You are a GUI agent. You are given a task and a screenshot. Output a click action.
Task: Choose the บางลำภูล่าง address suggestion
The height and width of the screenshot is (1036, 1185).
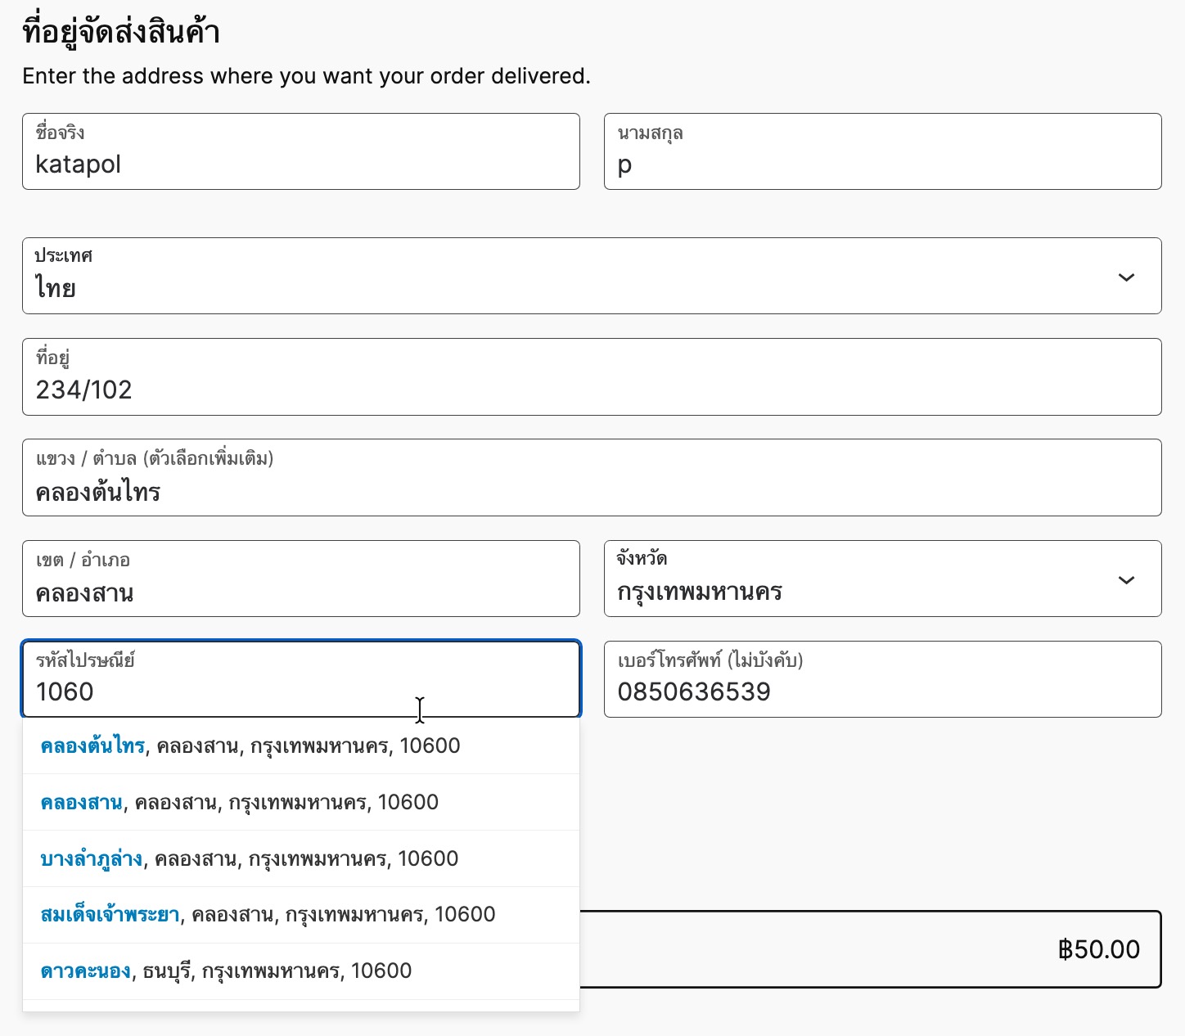click(x=250, y=859)
